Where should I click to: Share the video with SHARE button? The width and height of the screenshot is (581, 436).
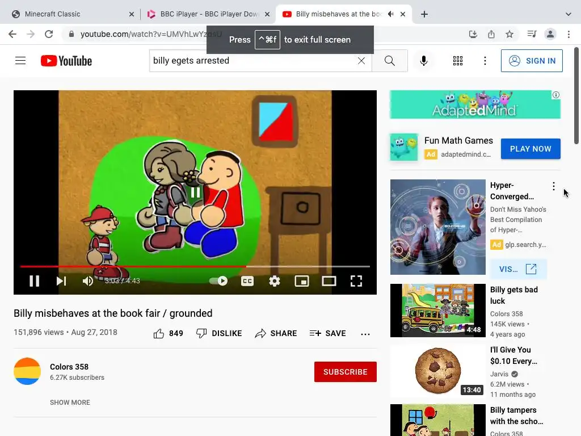point(276,333)
